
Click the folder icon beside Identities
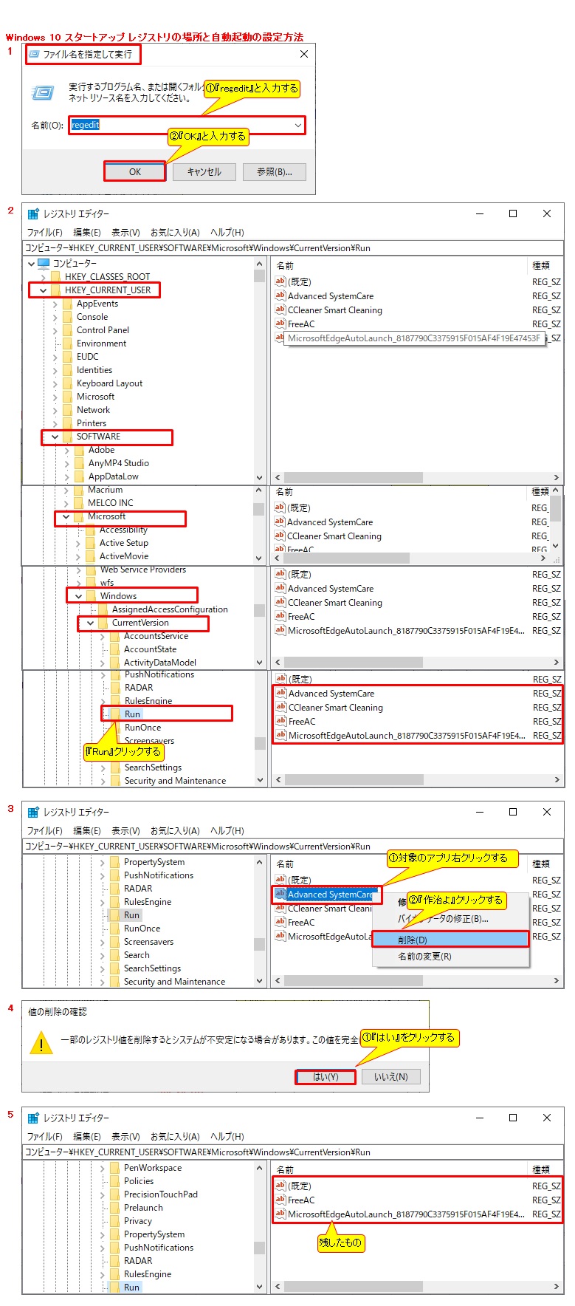pyautogui.click(x=67, y=370)
